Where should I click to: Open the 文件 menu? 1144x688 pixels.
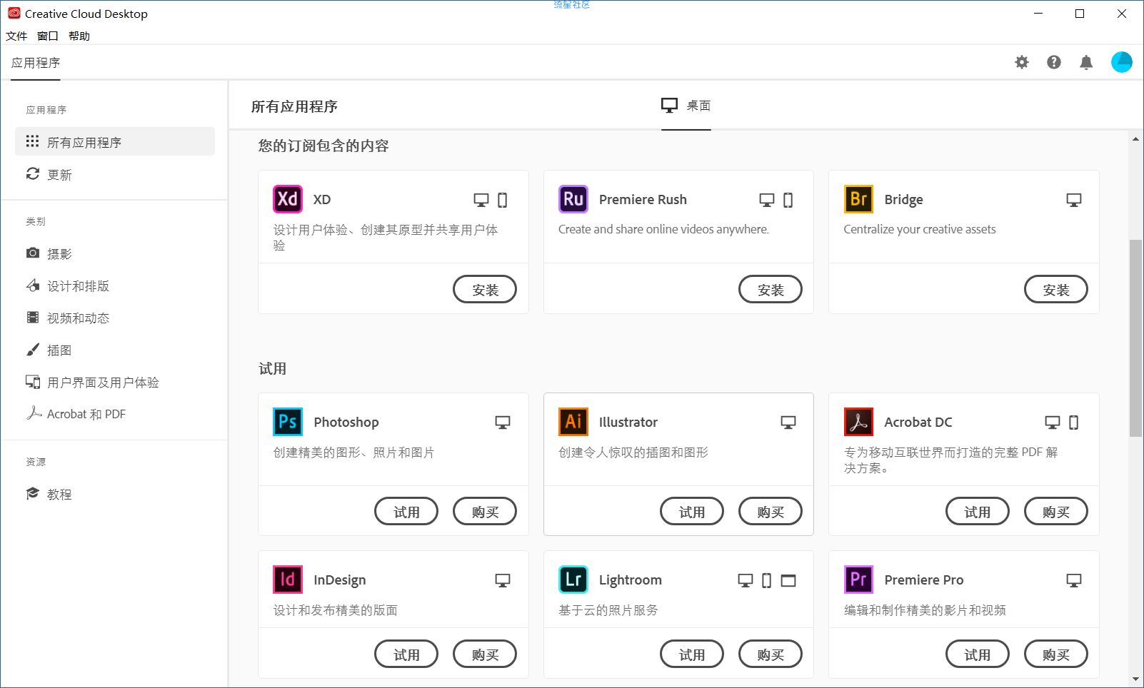pos(16,36)
